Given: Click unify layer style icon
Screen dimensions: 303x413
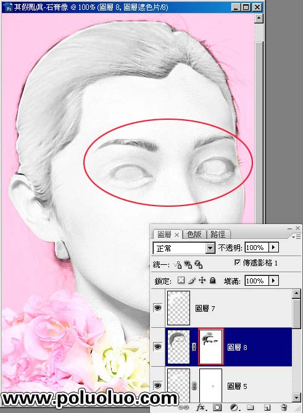Looking at the screenshot, I should 198,264.
